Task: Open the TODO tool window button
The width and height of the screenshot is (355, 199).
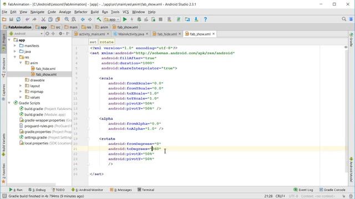Action: (58, 190)
